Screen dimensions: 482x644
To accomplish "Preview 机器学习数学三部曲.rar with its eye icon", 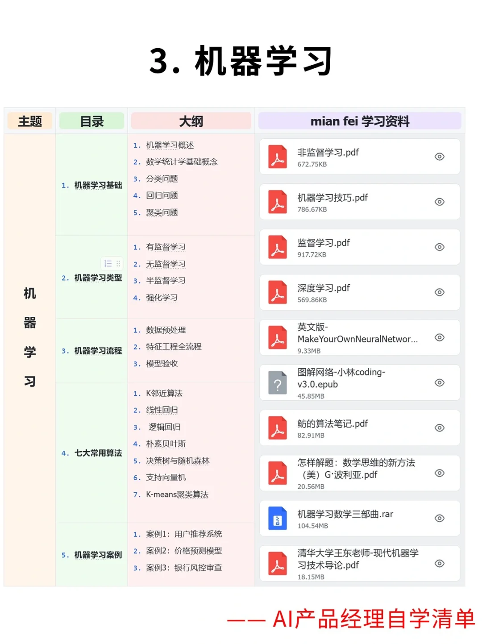I will [440, 518].
